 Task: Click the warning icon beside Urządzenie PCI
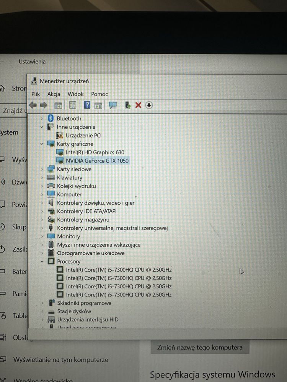(60, 135)
